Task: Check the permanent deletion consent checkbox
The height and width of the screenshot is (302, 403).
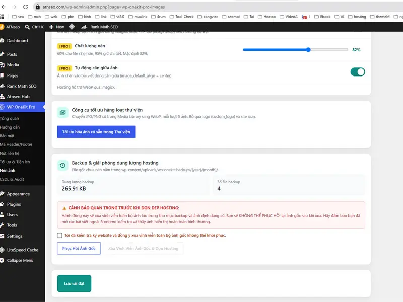Action: click(59, 235)
